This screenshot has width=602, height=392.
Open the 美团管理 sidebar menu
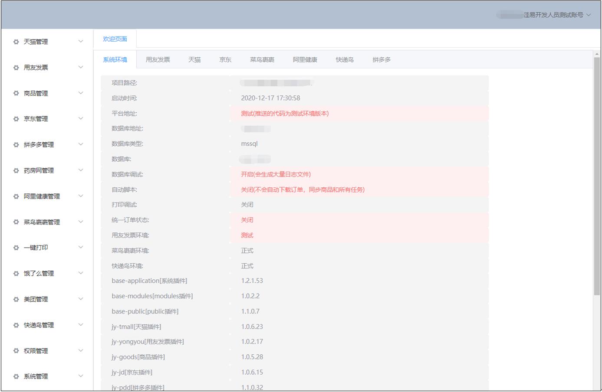[x=36, y=299]
